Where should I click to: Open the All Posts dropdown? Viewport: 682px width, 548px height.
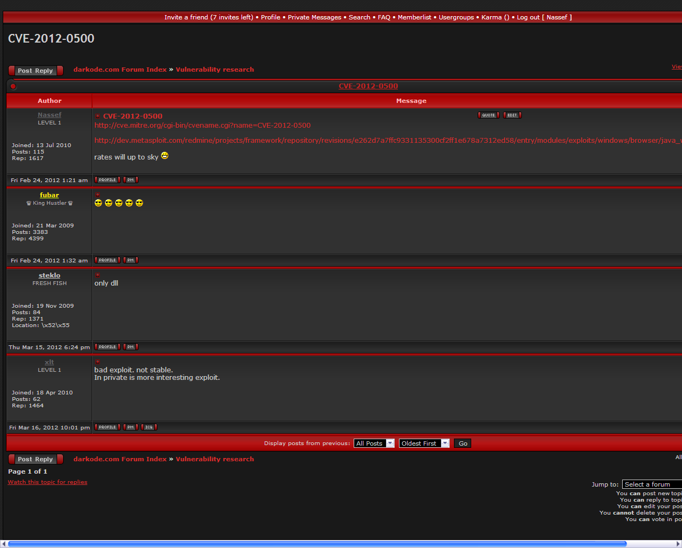pos(374,443)
